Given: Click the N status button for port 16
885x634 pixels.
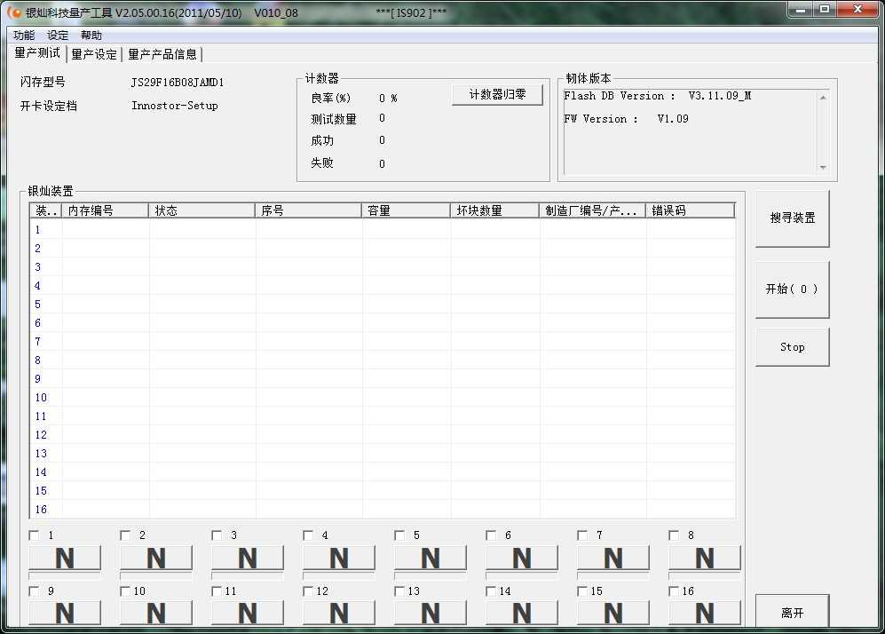Looking at the screenshot, I should tap(705, 613).
